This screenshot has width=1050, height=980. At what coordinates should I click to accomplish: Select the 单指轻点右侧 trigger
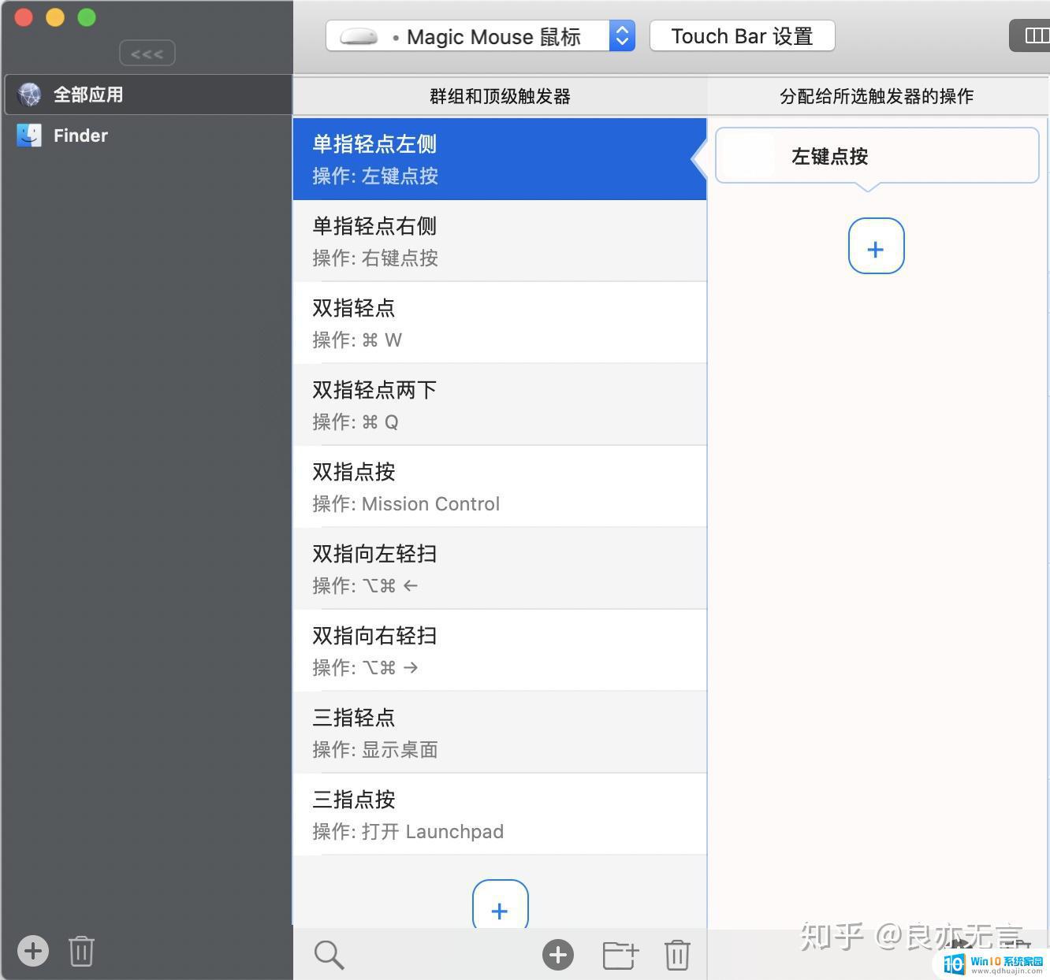coord(499,241)
